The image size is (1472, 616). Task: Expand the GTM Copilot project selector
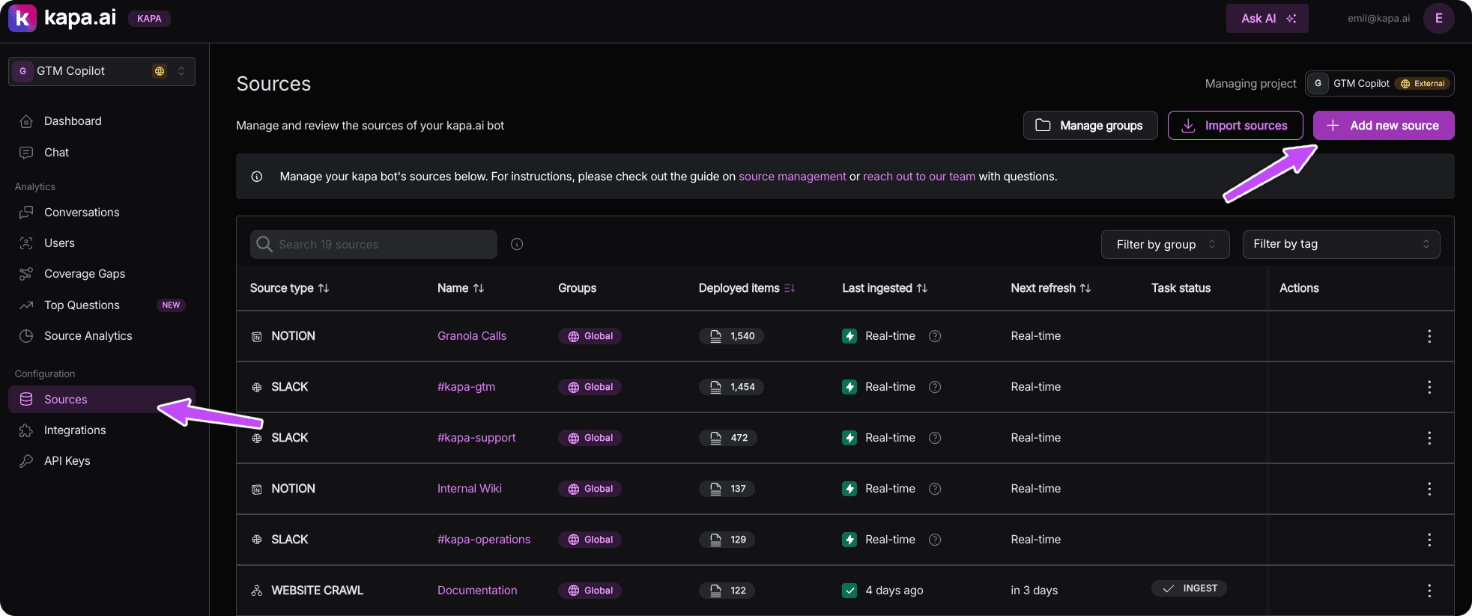[x=102, y=71]
